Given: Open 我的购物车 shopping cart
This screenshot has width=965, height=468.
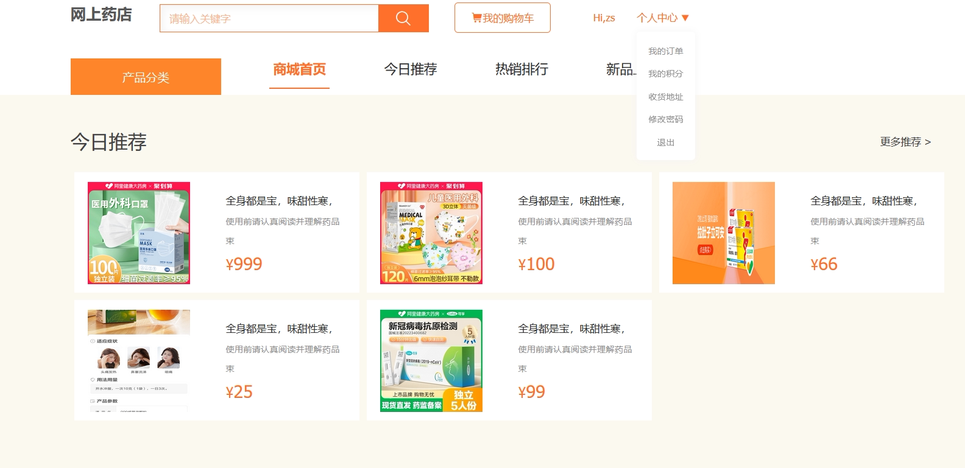Looking at the screenshot, I should point(503,18).
